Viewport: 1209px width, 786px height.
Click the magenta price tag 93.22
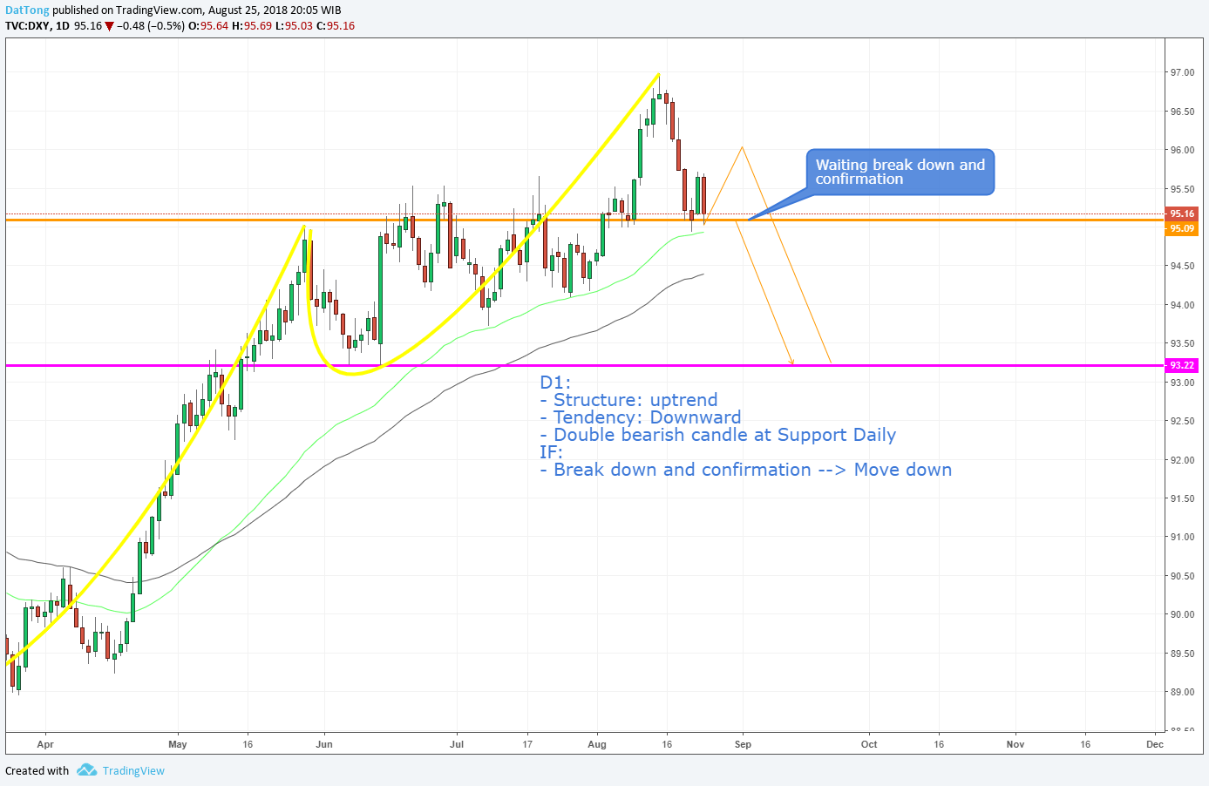(x=1182, y=365)
